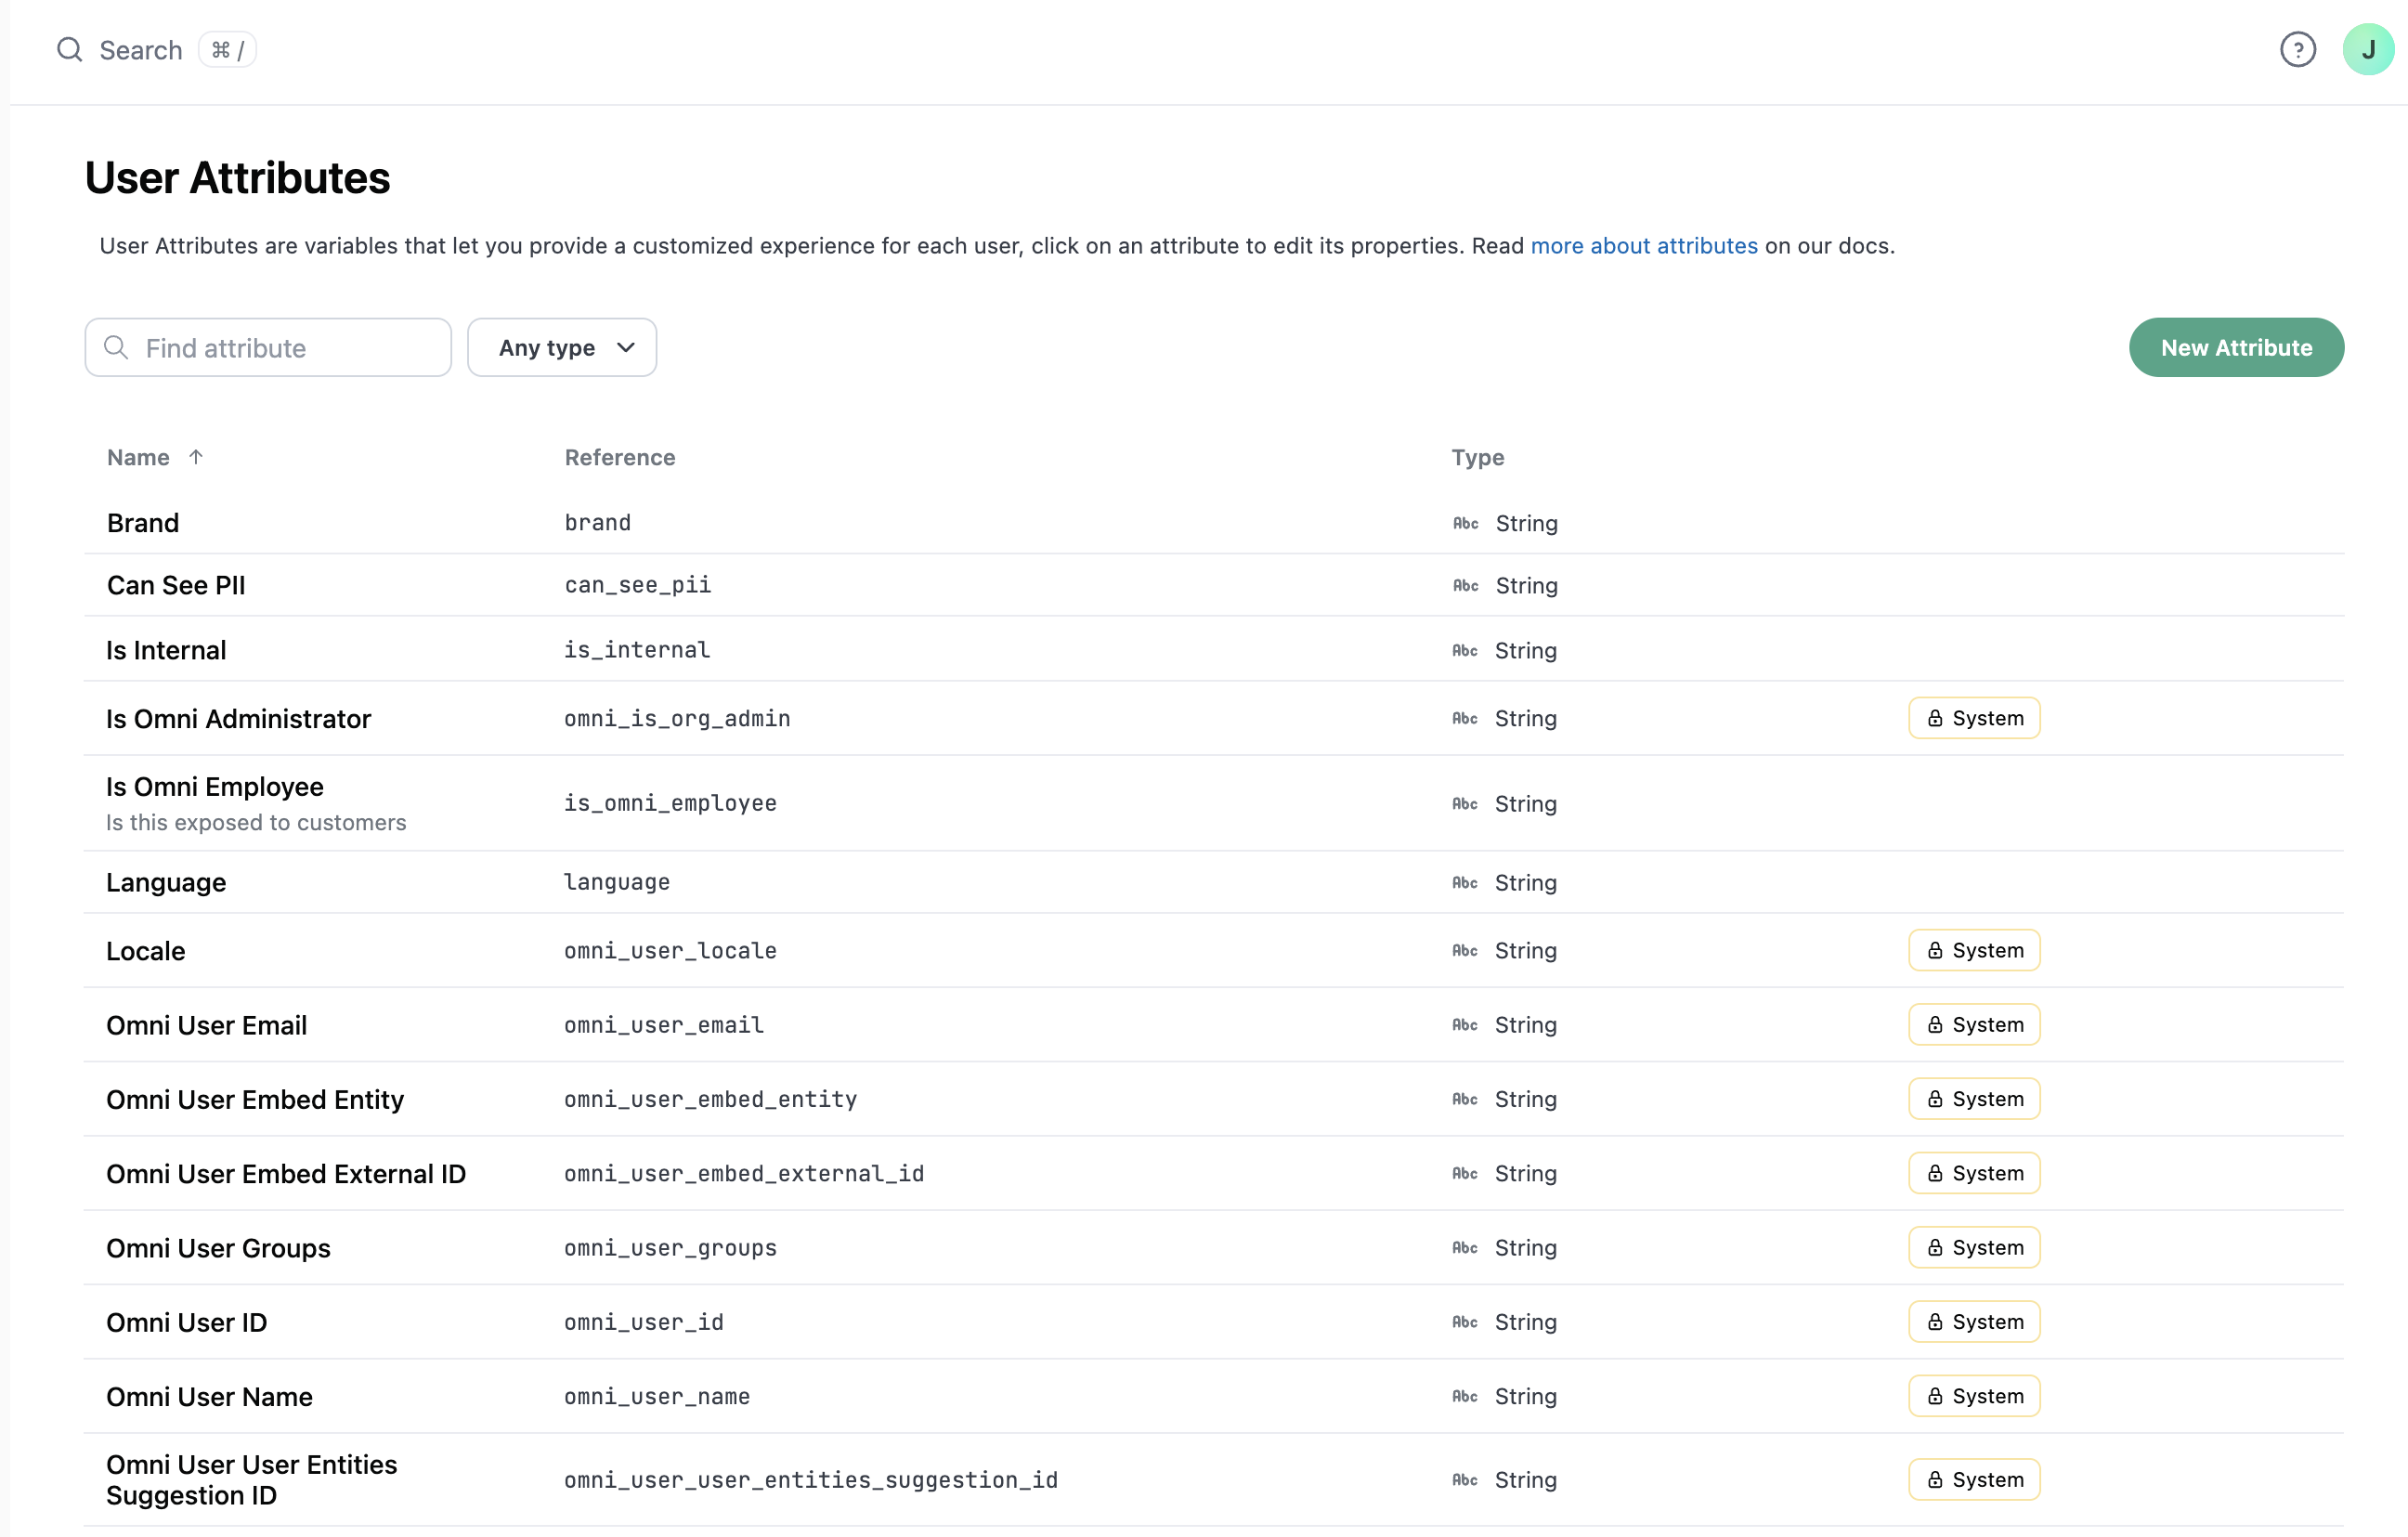
Task: Click the System lock badge for Locale
Action: pos(1973,950)
